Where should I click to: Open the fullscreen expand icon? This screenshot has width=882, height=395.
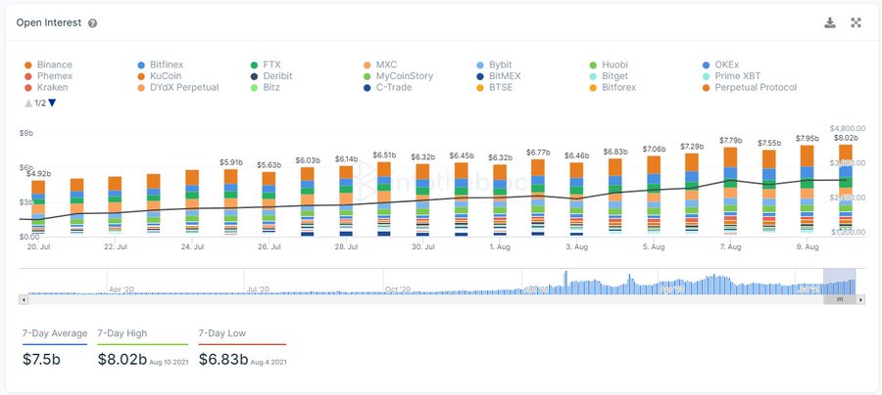[856, 23]
